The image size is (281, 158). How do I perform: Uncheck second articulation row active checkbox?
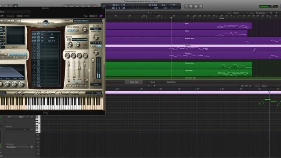(x=32, y=37)
